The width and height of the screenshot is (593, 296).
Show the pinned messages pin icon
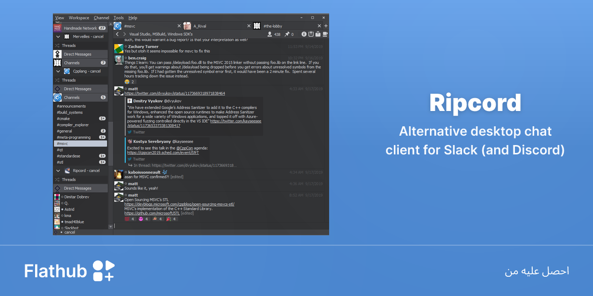[x=287, y=34]
